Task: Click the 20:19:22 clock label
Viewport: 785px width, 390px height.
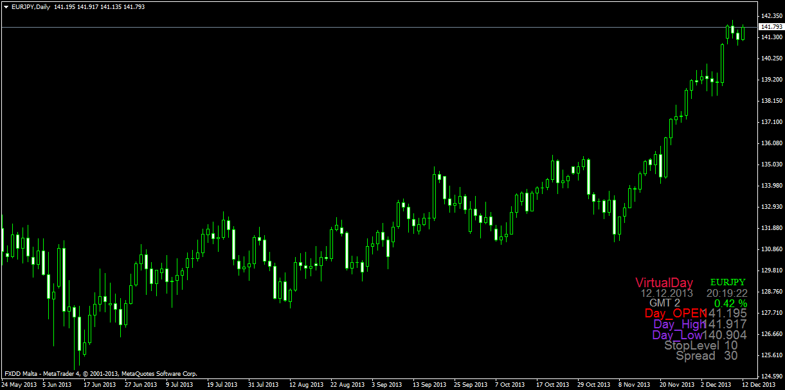Action: (x=726, y=293)
